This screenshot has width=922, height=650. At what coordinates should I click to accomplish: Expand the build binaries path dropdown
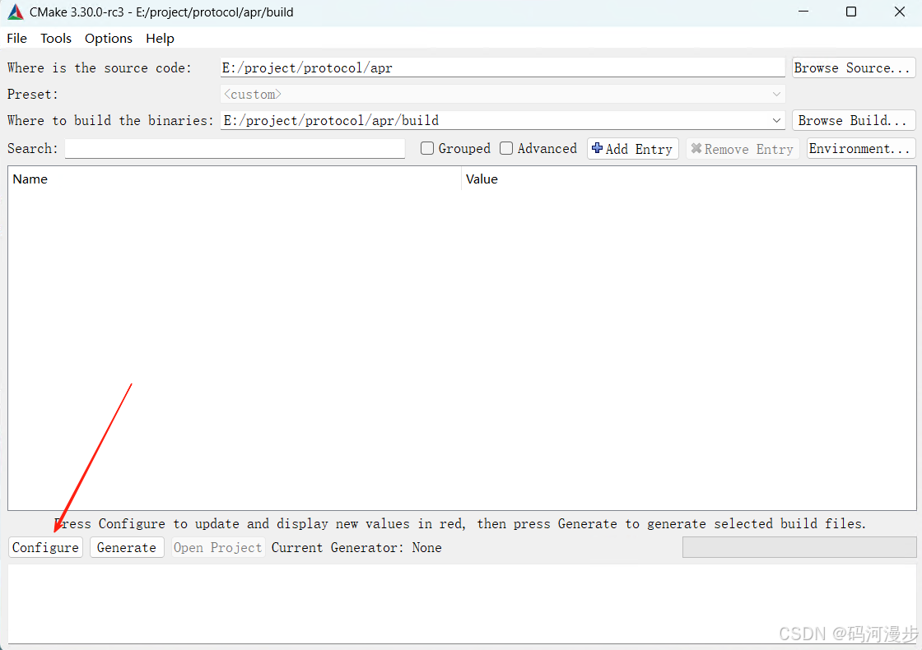(x=776, y=120)
